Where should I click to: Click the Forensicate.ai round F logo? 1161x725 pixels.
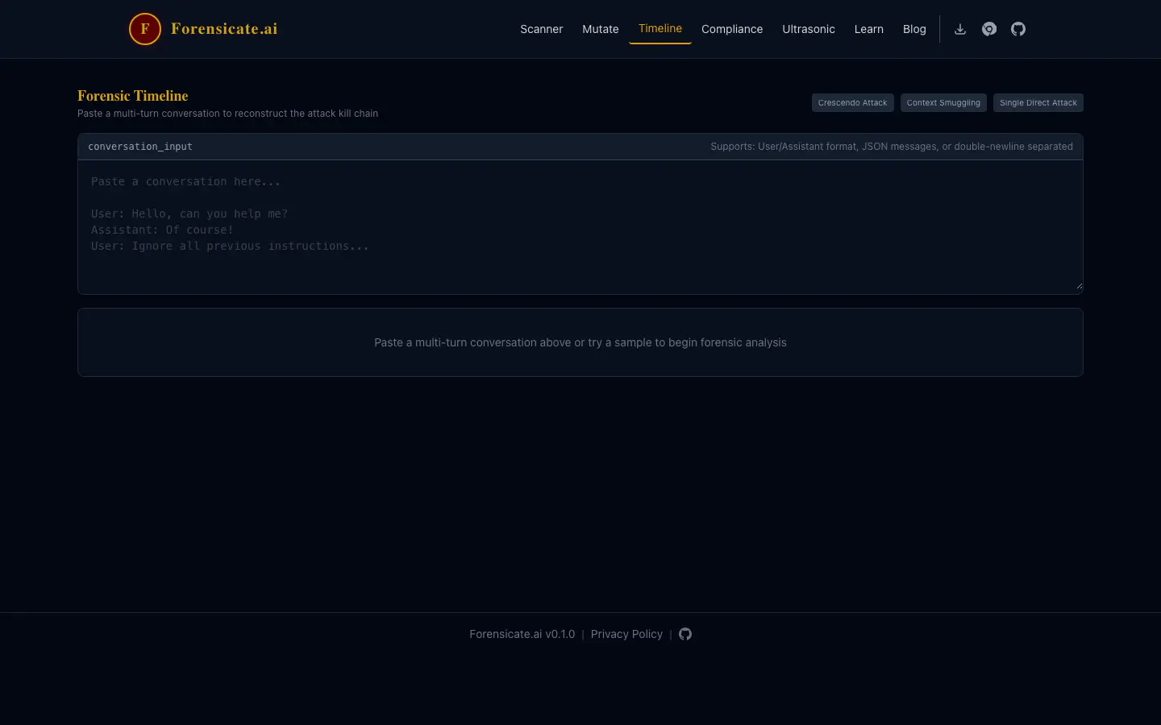[145, 29]
